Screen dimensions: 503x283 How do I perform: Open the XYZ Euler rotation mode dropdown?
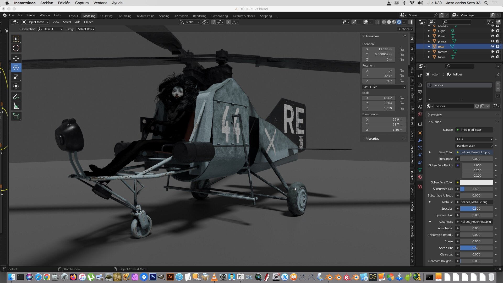coord(384,87)
